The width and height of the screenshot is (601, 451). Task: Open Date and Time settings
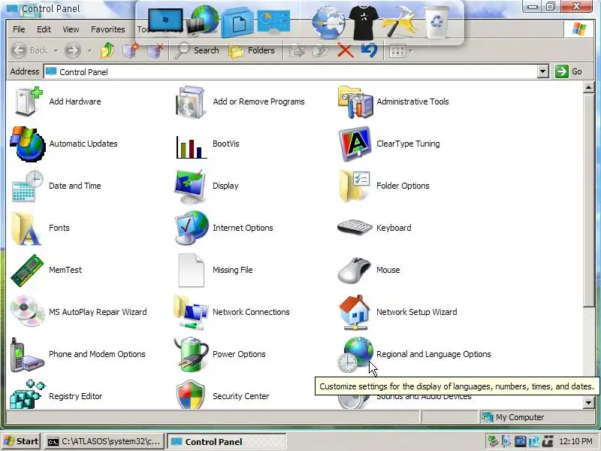(56, 186)
